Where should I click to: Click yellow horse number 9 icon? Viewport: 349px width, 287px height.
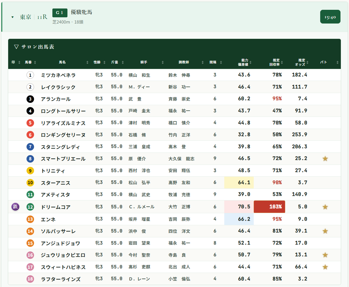[x=30, y=170]
